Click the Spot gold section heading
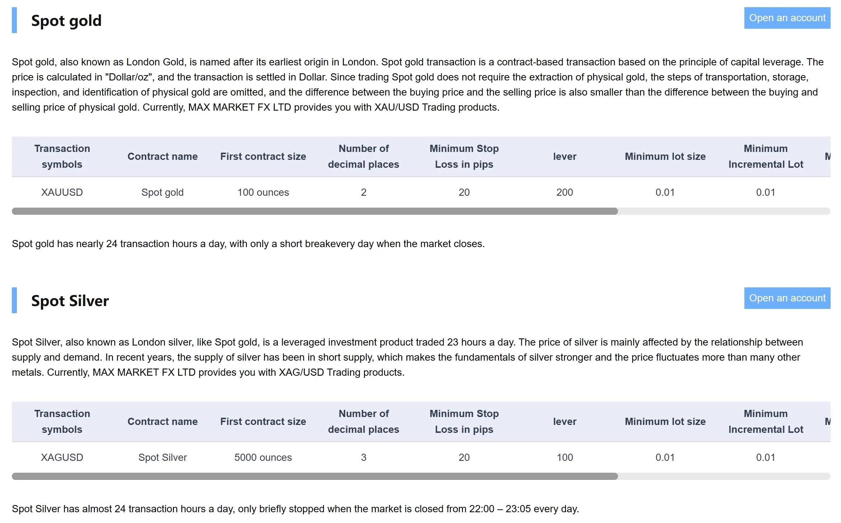This screenshot has height=523, width=841. point(66,20)
